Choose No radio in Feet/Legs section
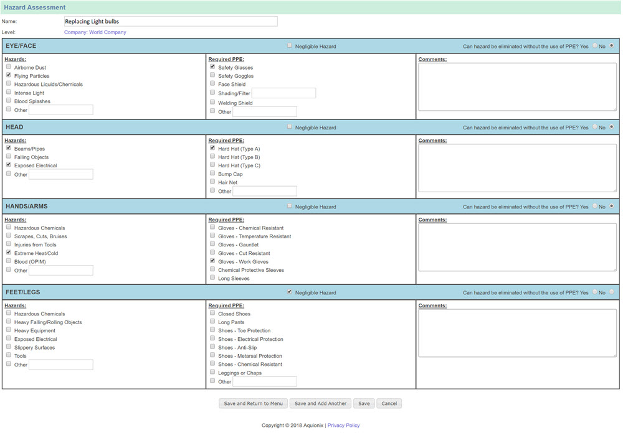The image size is (623, 433). click(612, 292)
